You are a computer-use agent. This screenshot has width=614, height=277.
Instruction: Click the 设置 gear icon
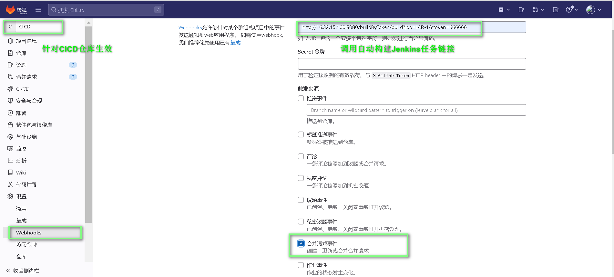(10, 196)
